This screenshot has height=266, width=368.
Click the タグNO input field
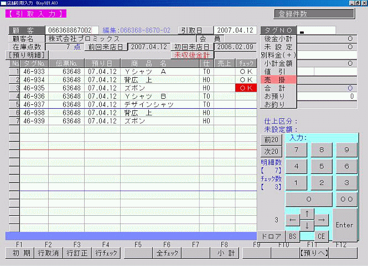click(x=317, y=30)
